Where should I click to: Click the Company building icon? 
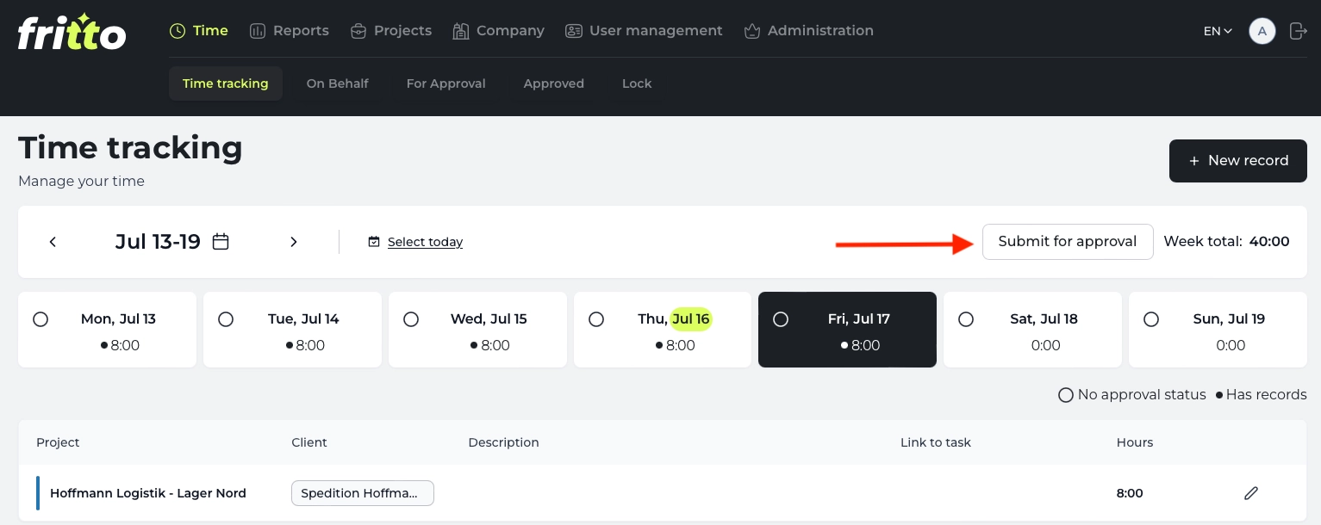461,31
